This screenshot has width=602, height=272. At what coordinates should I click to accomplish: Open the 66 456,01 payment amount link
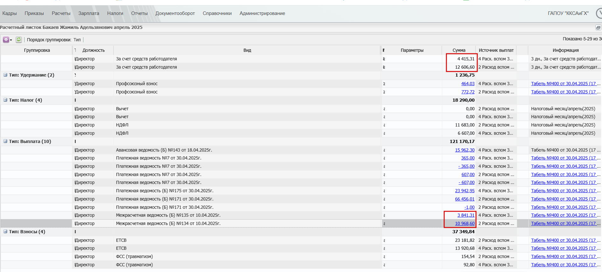[465, 199]
